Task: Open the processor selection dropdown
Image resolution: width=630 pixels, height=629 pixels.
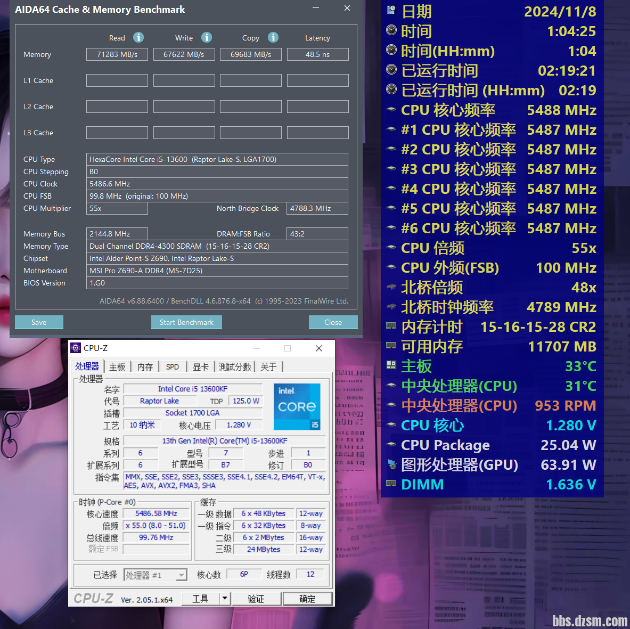Action: [182, 575]
